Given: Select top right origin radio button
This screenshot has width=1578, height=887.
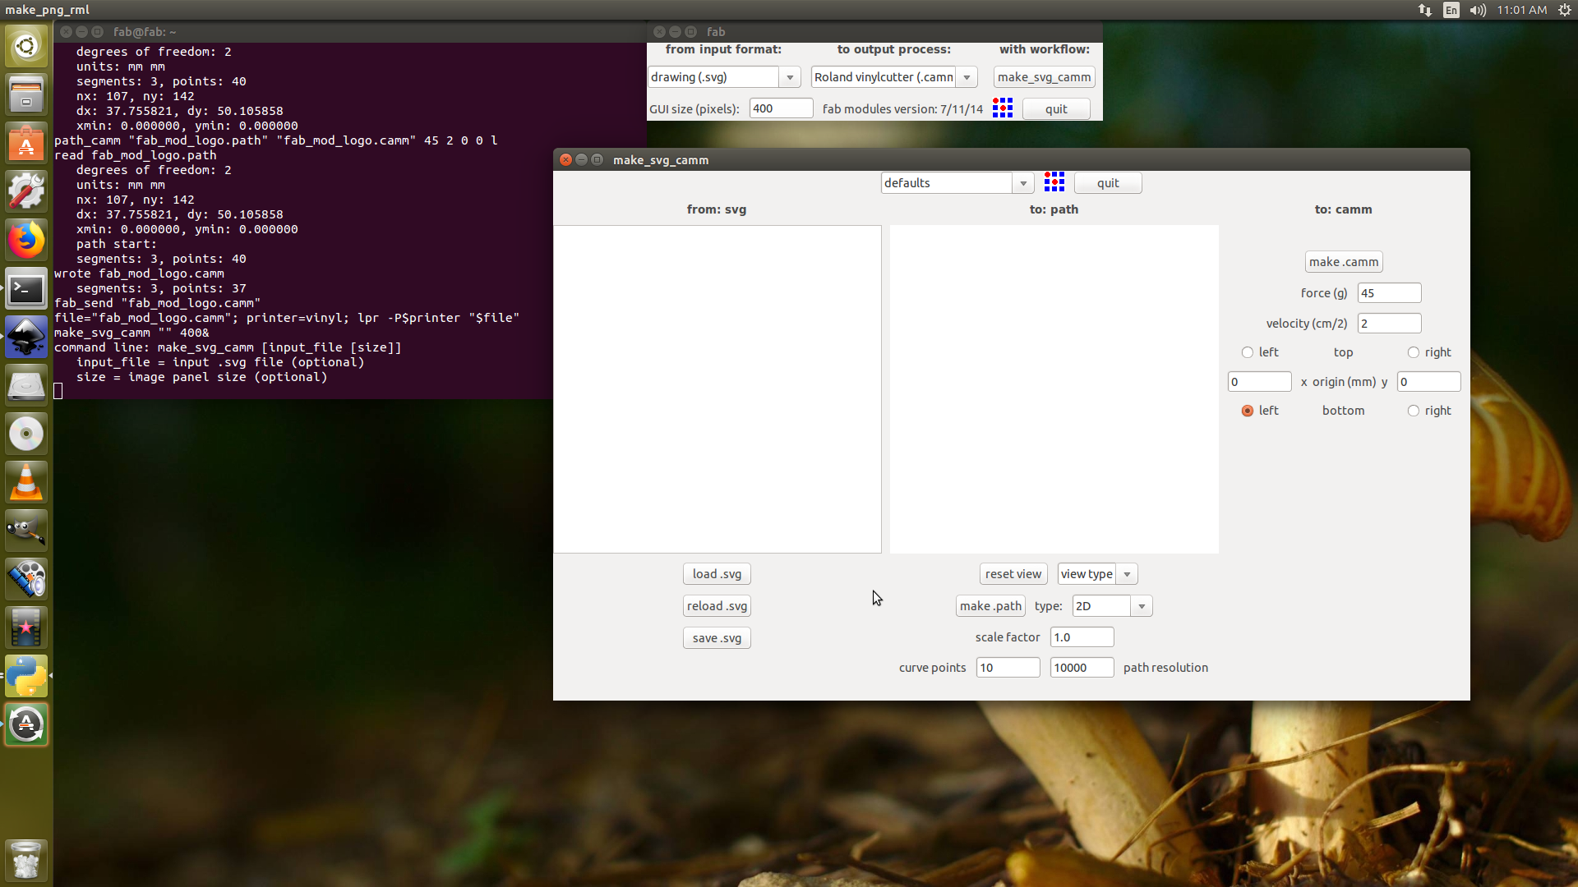Looking at the screenshot, I should tap(1414, 352).
